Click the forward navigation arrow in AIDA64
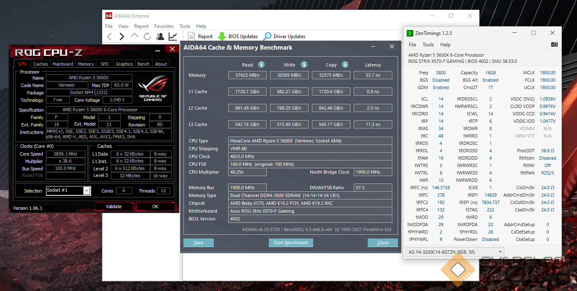 pos(121,37)
